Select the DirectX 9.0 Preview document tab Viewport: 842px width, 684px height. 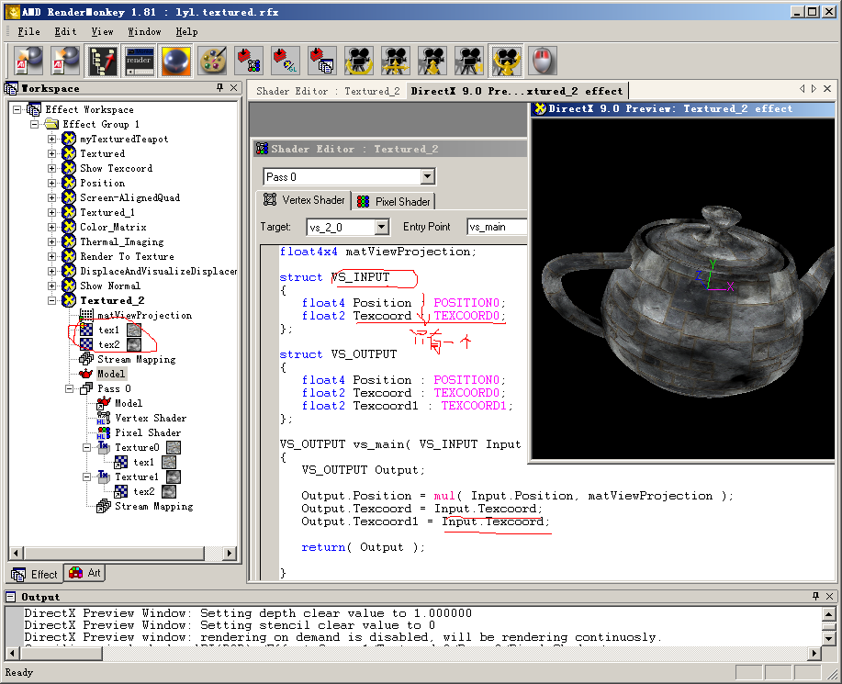517,91
